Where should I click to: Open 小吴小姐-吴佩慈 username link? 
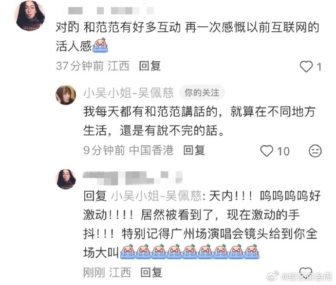click(x=129, y=93)
